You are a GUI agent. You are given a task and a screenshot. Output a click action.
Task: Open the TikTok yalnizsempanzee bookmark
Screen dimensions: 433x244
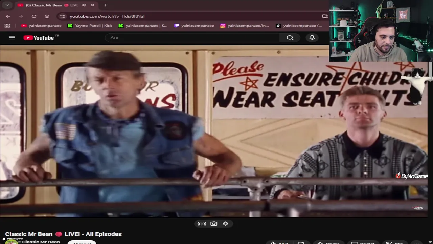point(299,25)
